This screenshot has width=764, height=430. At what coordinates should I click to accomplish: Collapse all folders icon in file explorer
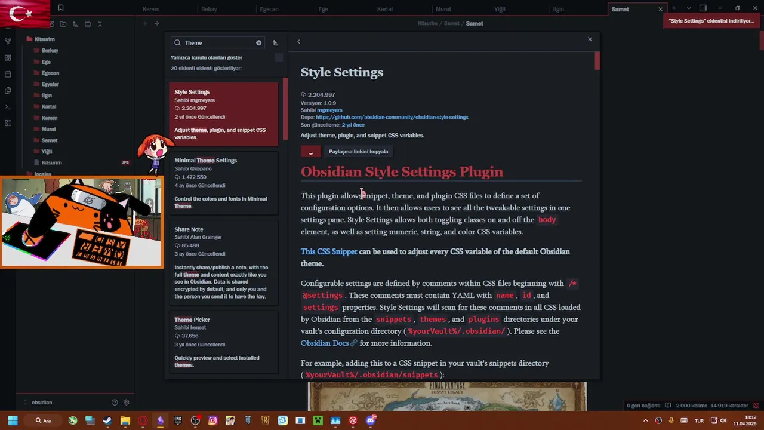(100, 24)
